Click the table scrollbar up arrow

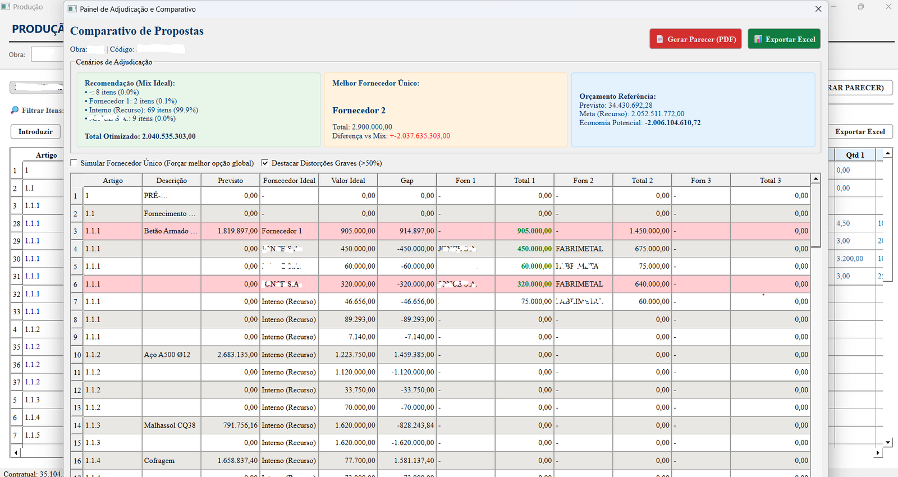(816, 178)
